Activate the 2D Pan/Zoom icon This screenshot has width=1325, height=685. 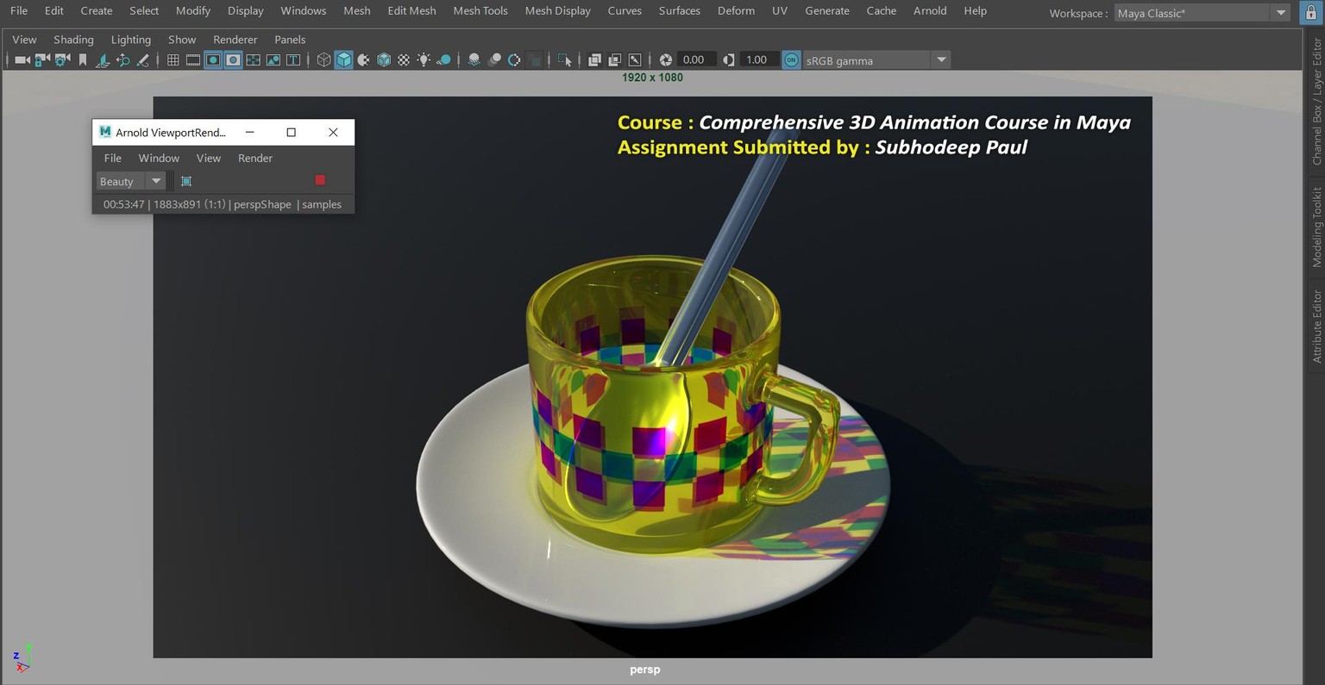pos(122,59)
